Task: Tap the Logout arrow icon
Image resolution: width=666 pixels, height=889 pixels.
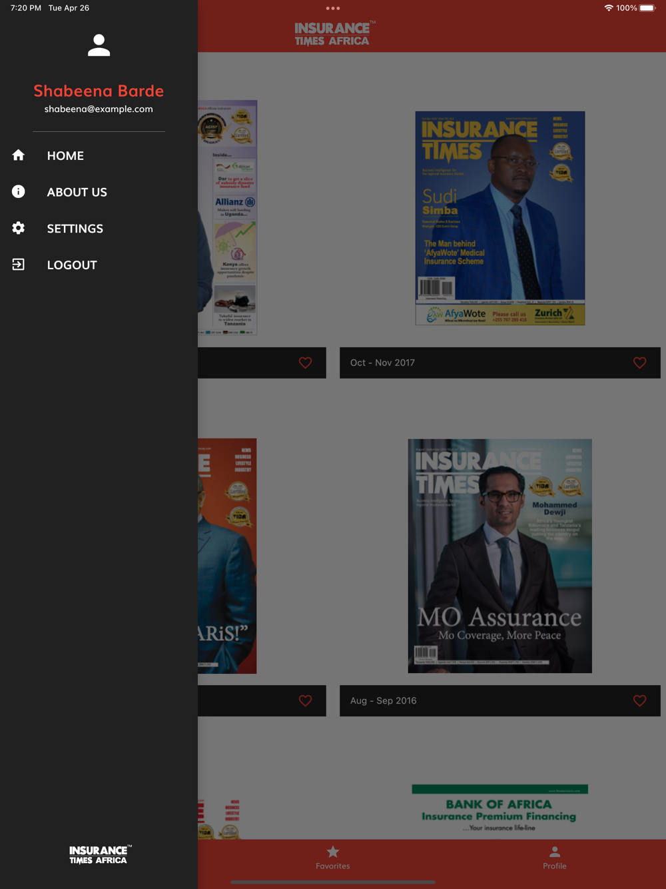Action: [19, 265]
